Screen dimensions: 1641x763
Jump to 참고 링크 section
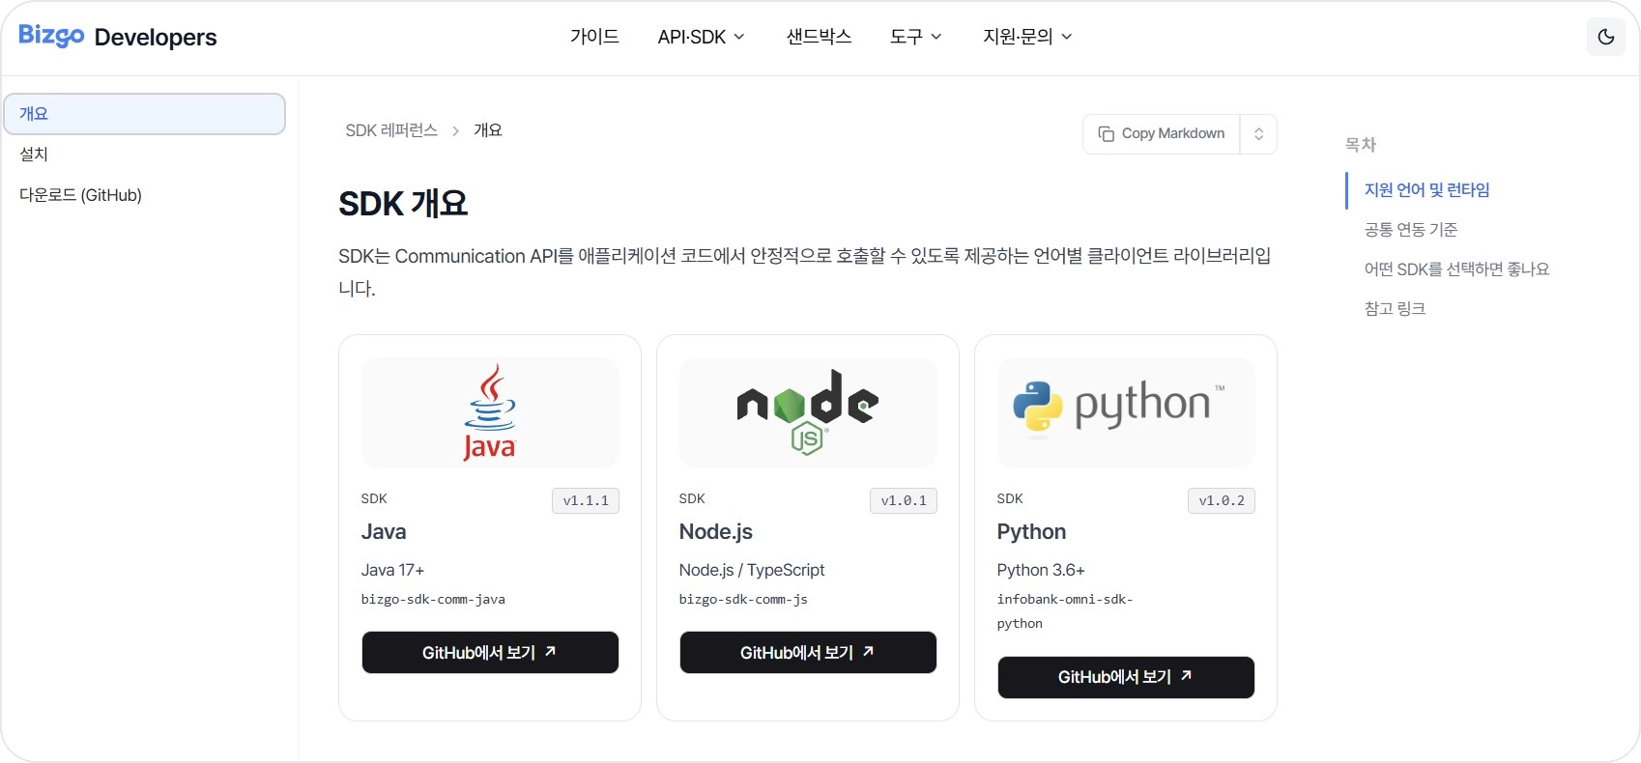tap(1395, 309)
